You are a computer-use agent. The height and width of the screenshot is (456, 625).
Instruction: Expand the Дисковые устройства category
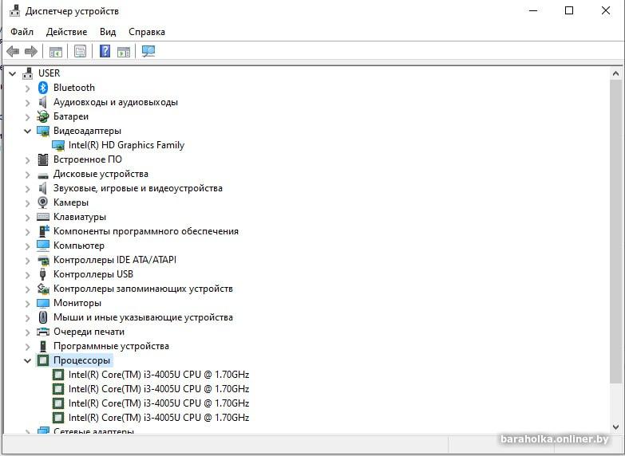tap(27, 174)
